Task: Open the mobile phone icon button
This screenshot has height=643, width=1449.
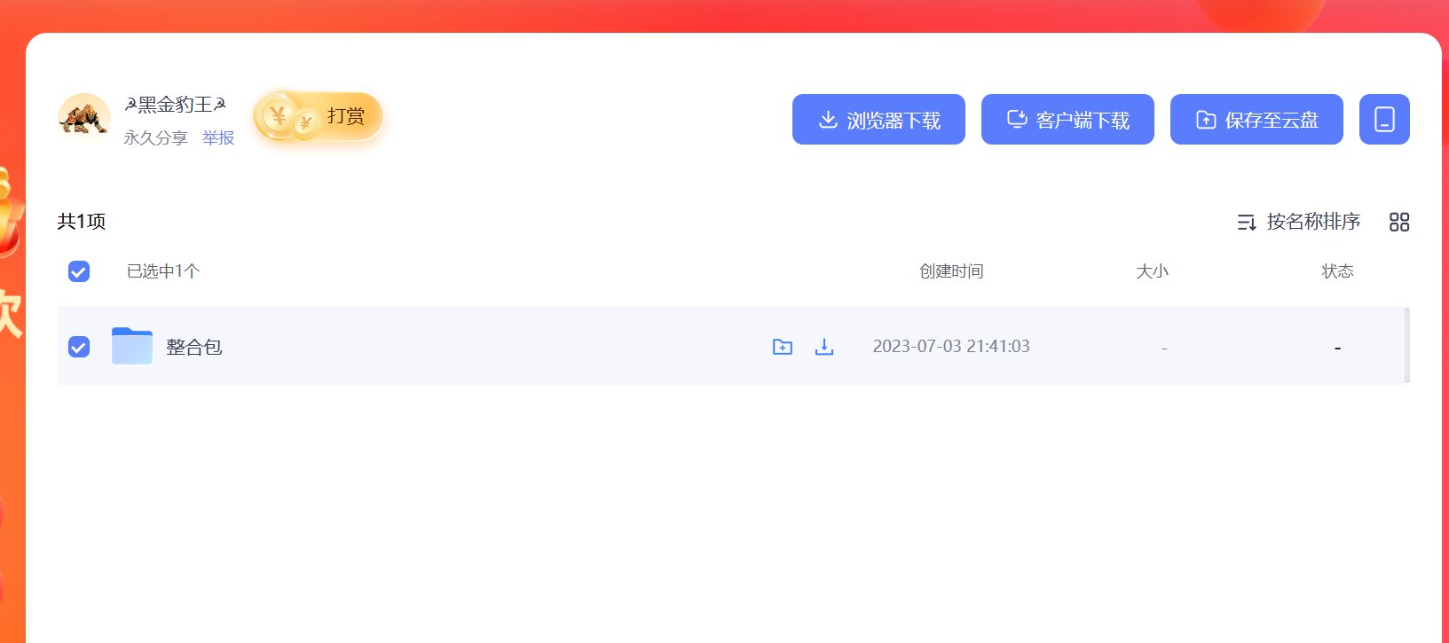Action: [1384, 120]
